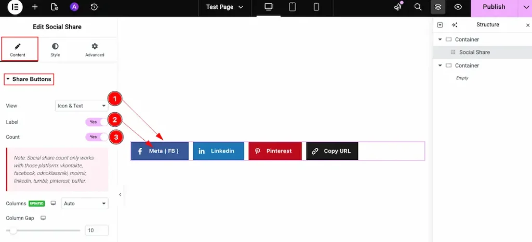Toggle the Count switch

coord(96,137)
